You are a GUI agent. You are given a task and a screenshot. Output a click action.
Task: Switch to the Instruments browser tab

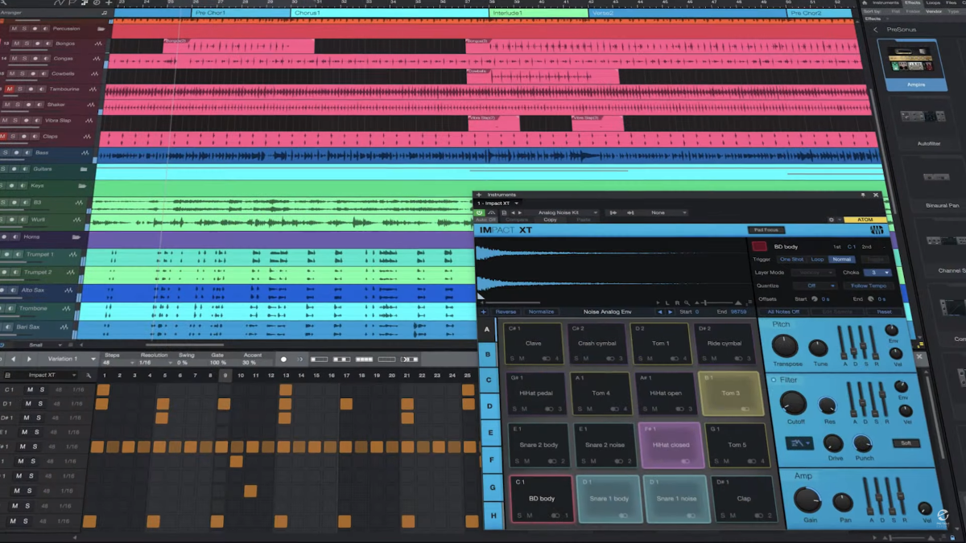click(x=885, y=3)
